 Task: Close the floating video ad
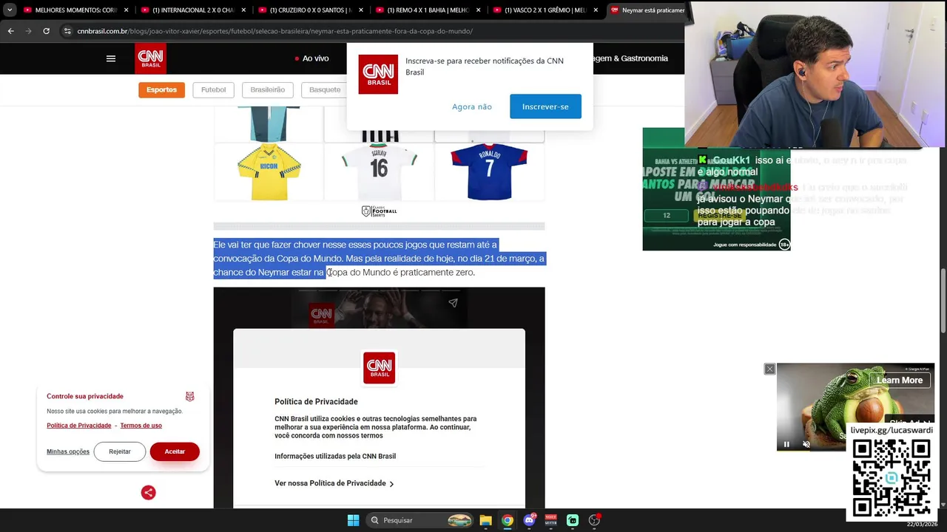(769, 369)
